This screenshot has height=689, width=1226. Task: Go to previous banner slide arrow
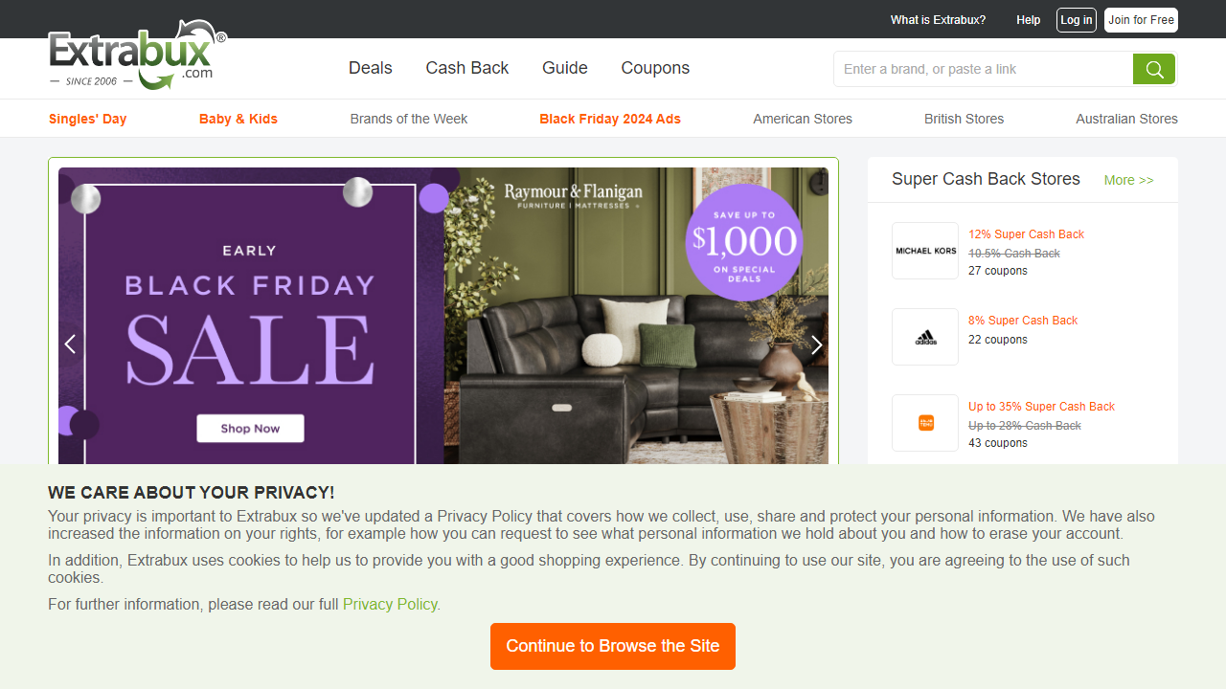pyautogui.click(x=70, y=344)
